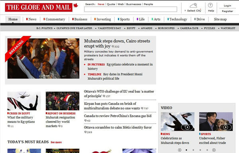Open the Site map link
This screenshot has width=239, height=153.
220,19
